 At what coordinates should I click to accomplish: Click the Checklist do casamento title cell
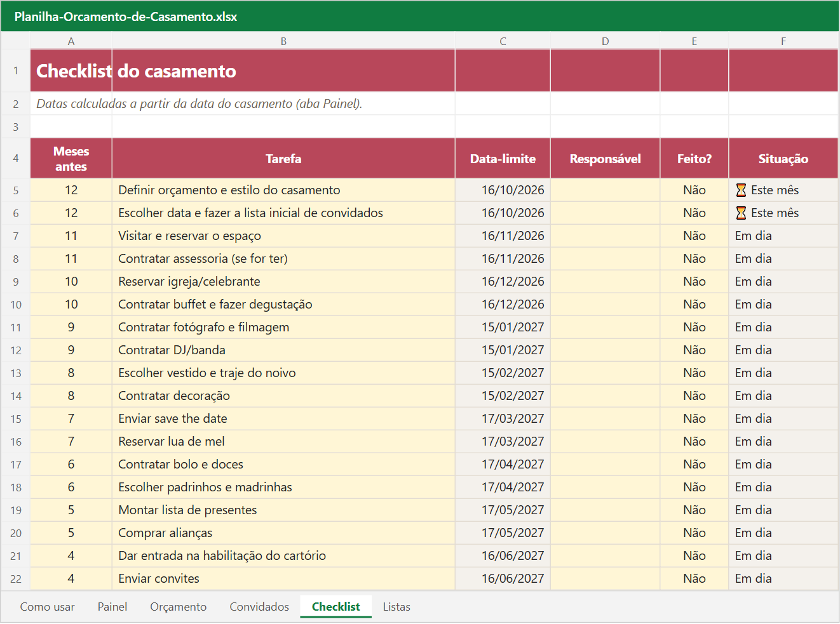click(x=71, y=70)
